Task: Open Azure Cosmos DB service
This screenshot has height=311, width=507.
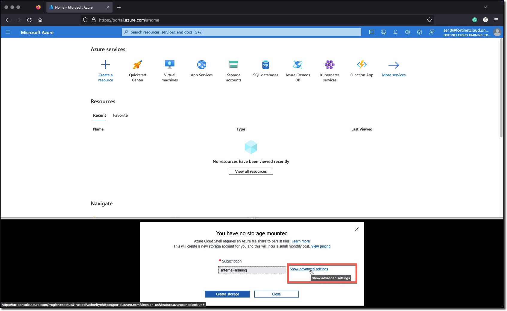Action: pyautogui.click(x=298, y=71)
